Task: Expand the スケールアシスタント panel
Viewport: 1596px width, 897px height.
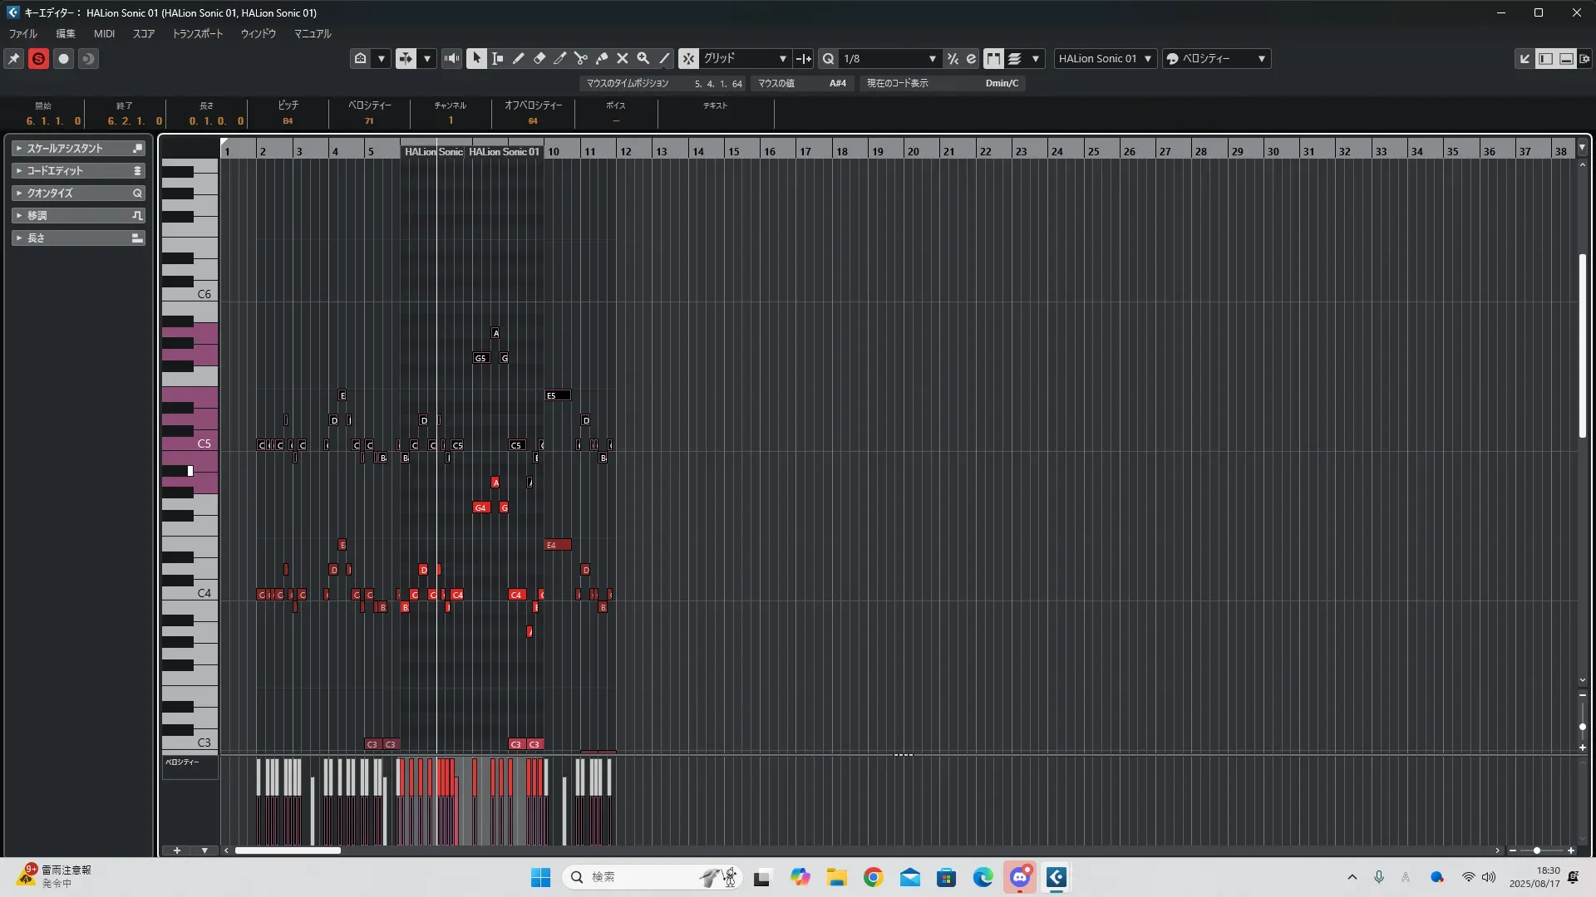Action: tap(78, 148)
